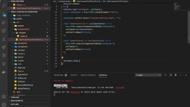Click src breadcrumb segment
This screenshot has width=190, height=107.
point(55,1)
